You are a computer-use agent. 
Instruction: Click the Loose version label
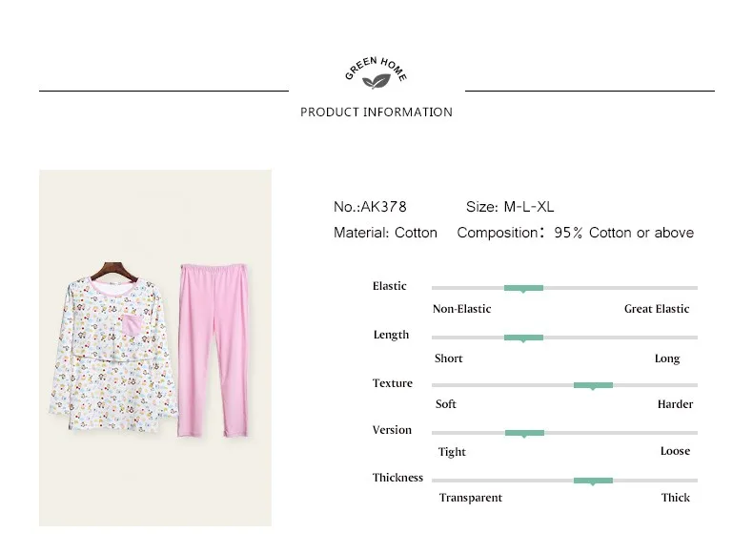click(x=675, y=451)
